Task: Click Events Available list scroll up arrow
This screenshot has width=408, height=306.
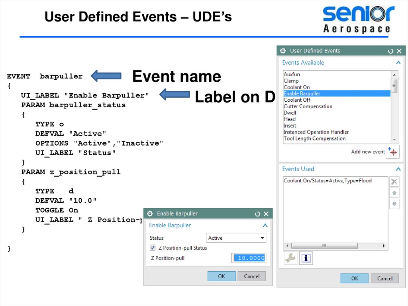Action: click(394, 75)
